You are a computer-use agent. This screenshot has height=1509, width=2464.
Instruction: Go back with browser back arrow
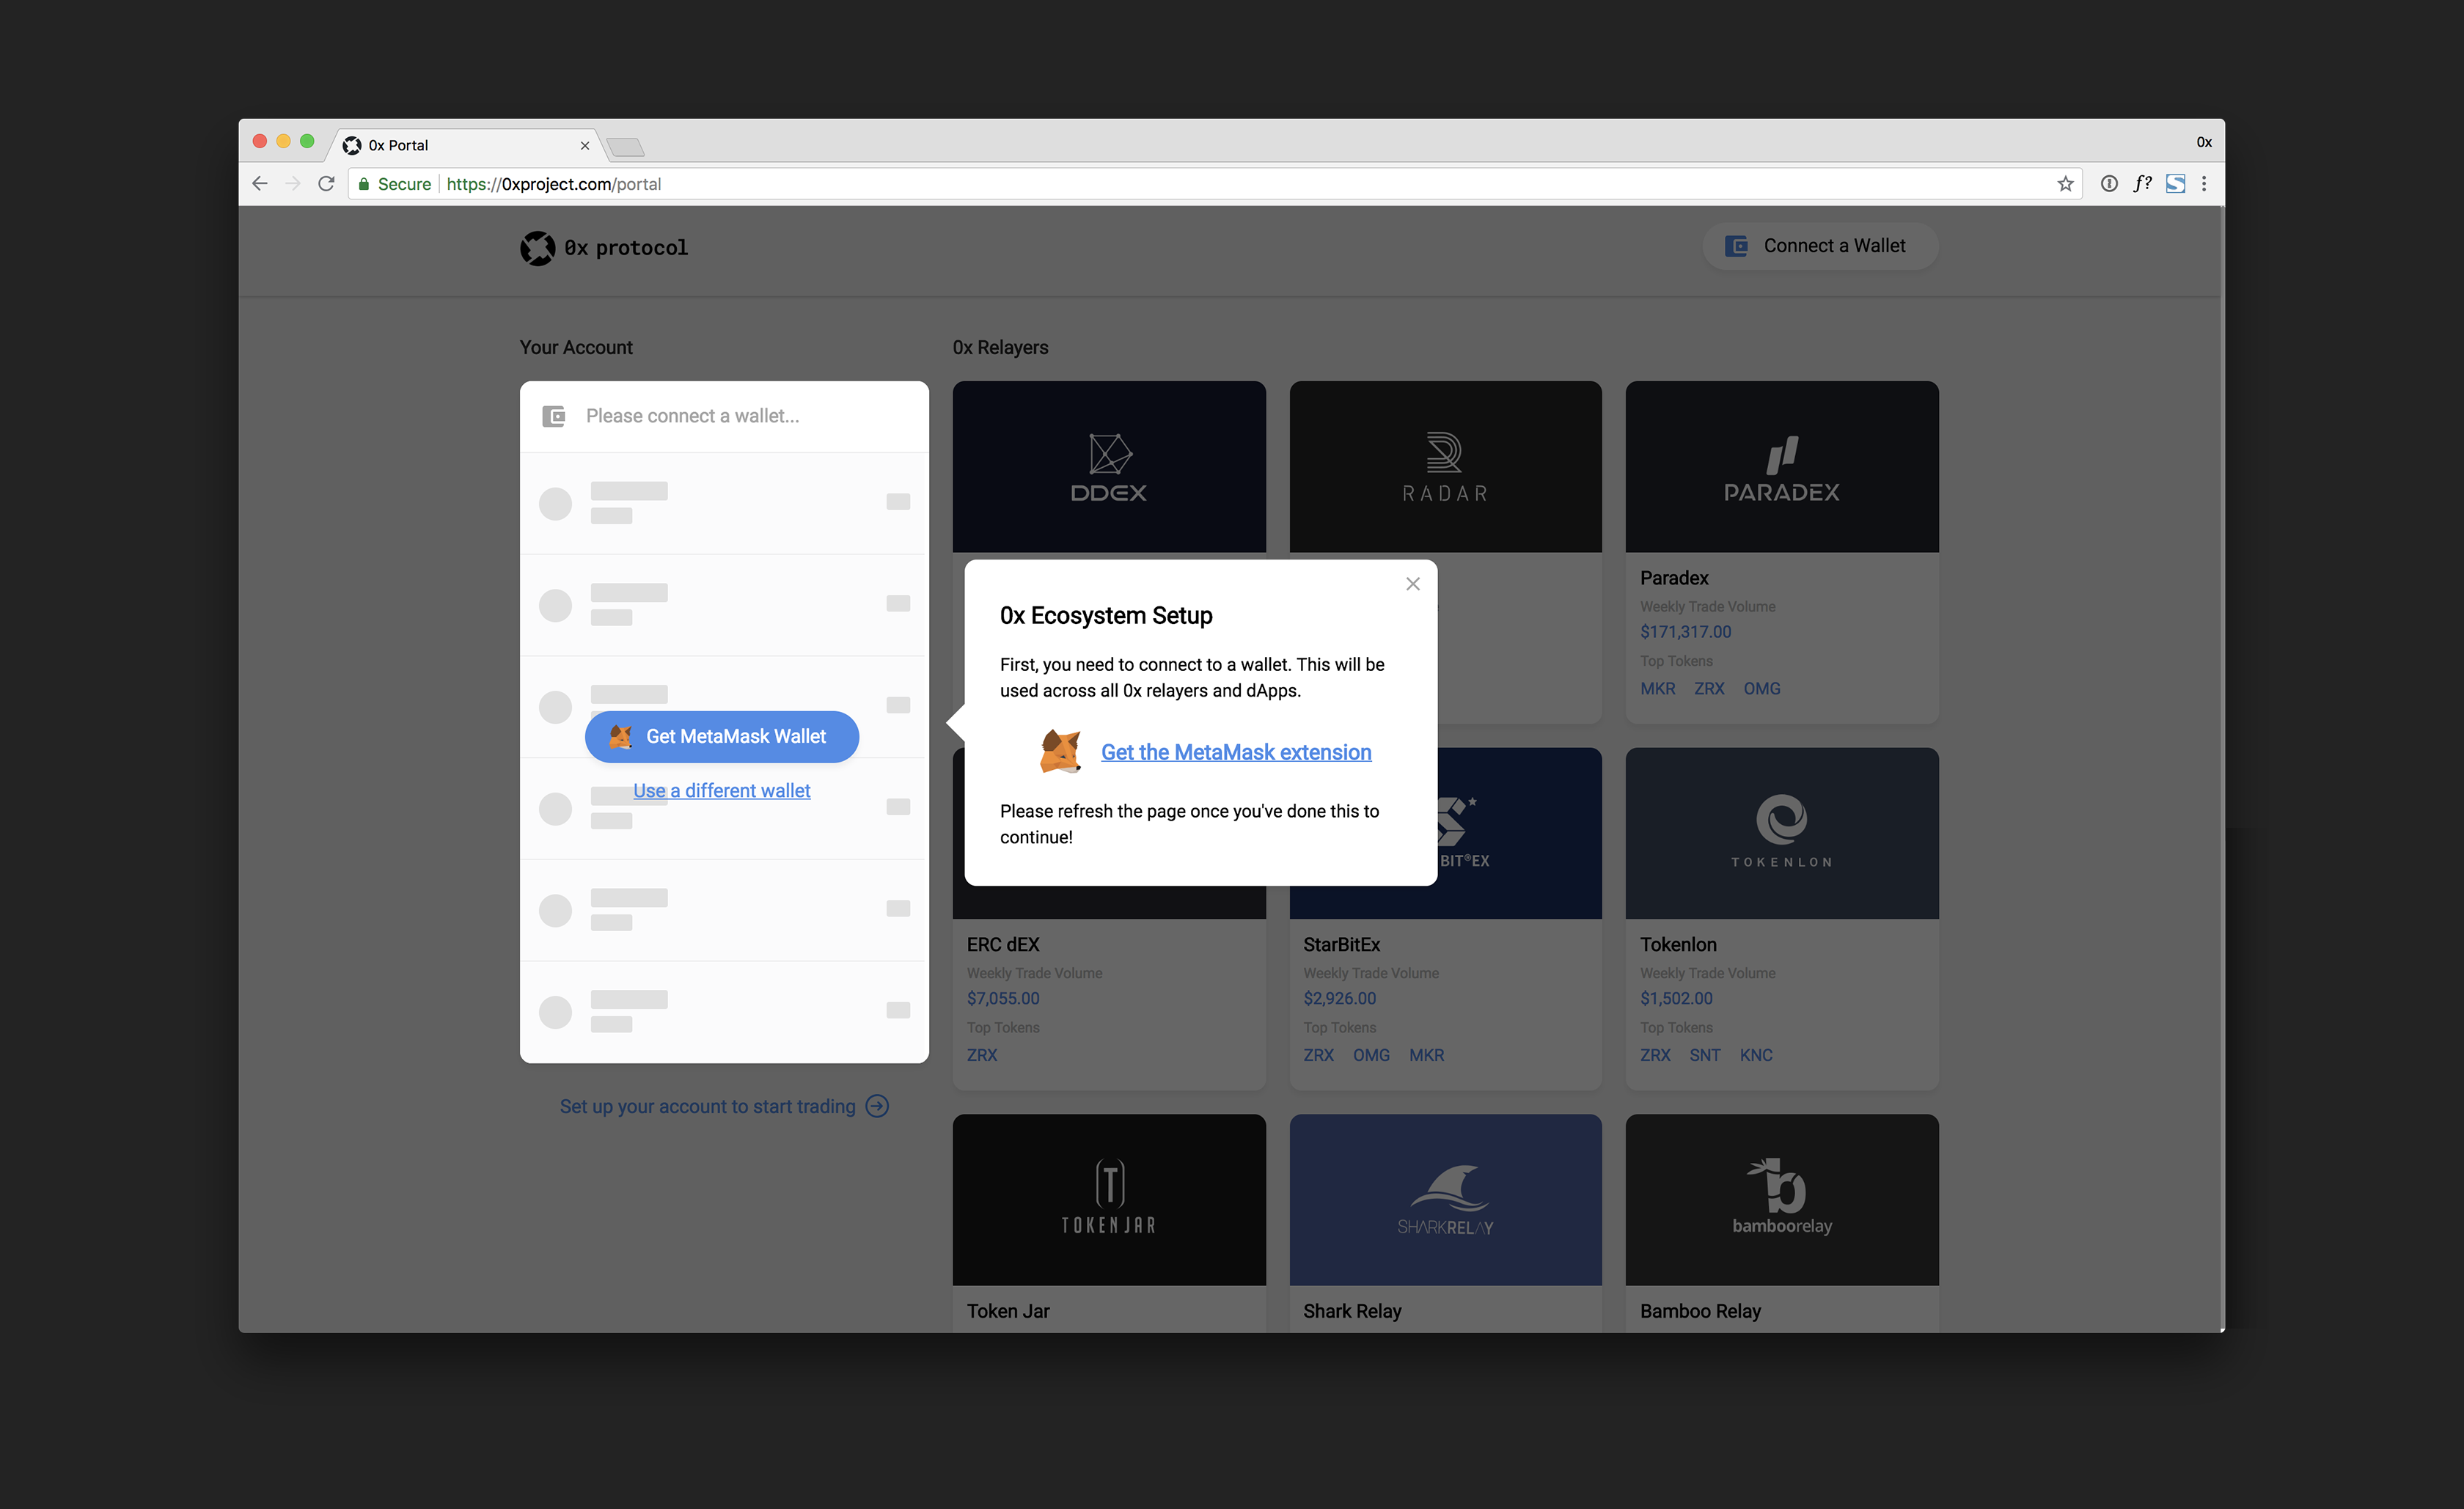coord(260,184)
